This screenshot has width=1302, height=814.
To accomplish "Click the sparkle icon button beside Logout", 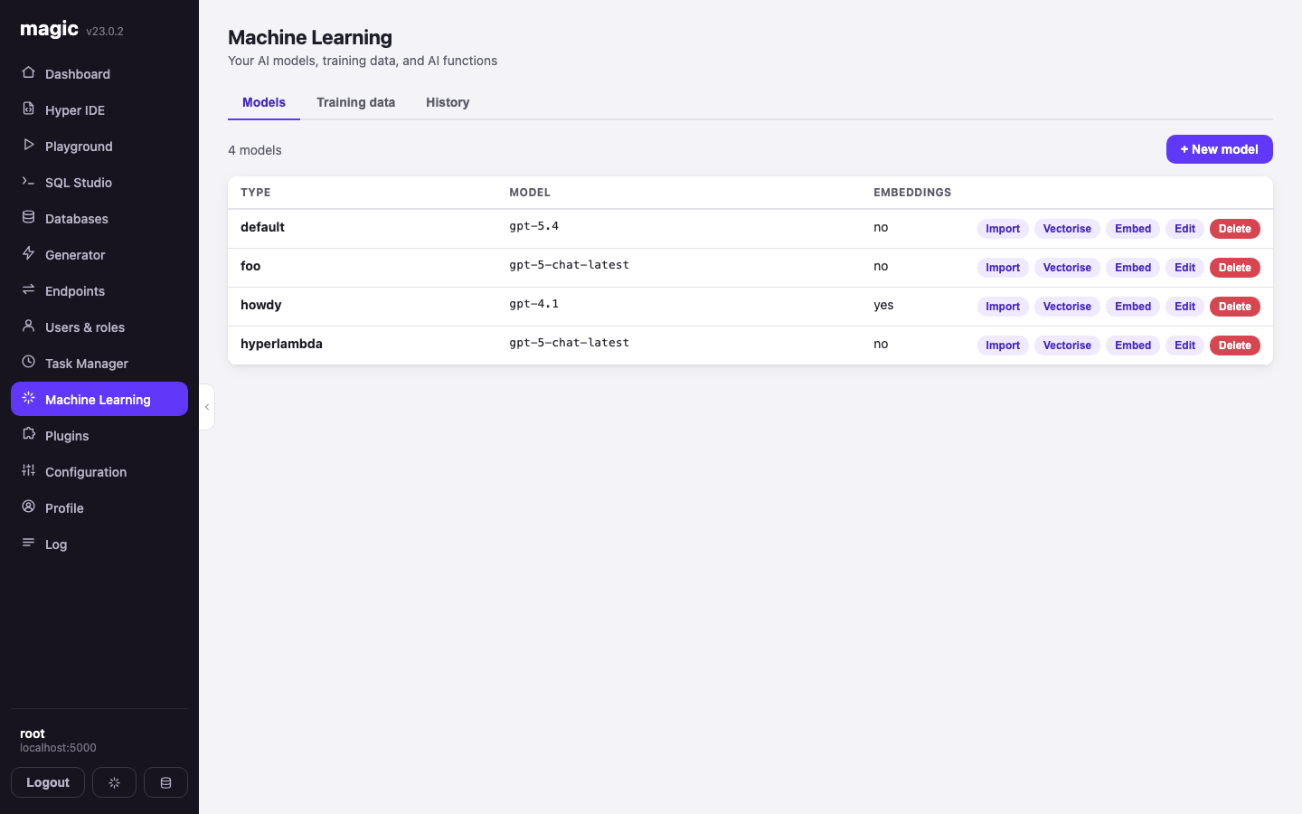I will click(x=114, y=782).
